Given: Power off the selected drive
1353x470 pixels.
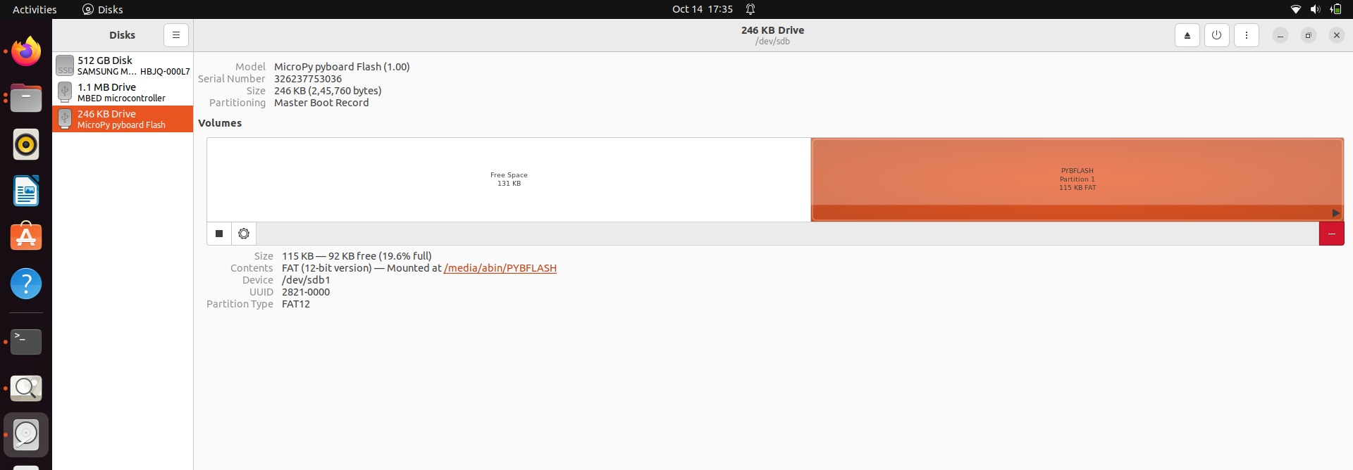Looking at the screenshot, I should (x=1217, y=35).
